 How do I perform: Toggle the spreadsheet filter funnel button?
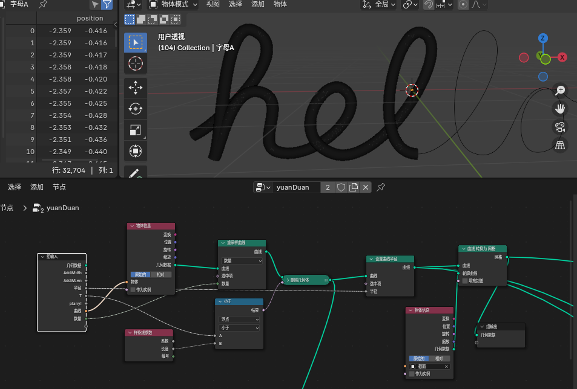(107, 5)
